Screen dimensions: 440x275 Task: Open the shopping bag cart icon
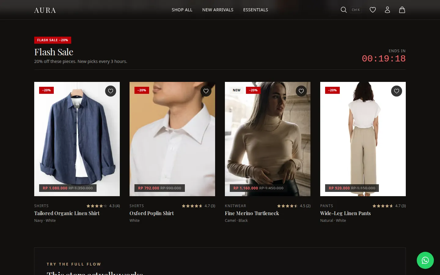point(402,10)
